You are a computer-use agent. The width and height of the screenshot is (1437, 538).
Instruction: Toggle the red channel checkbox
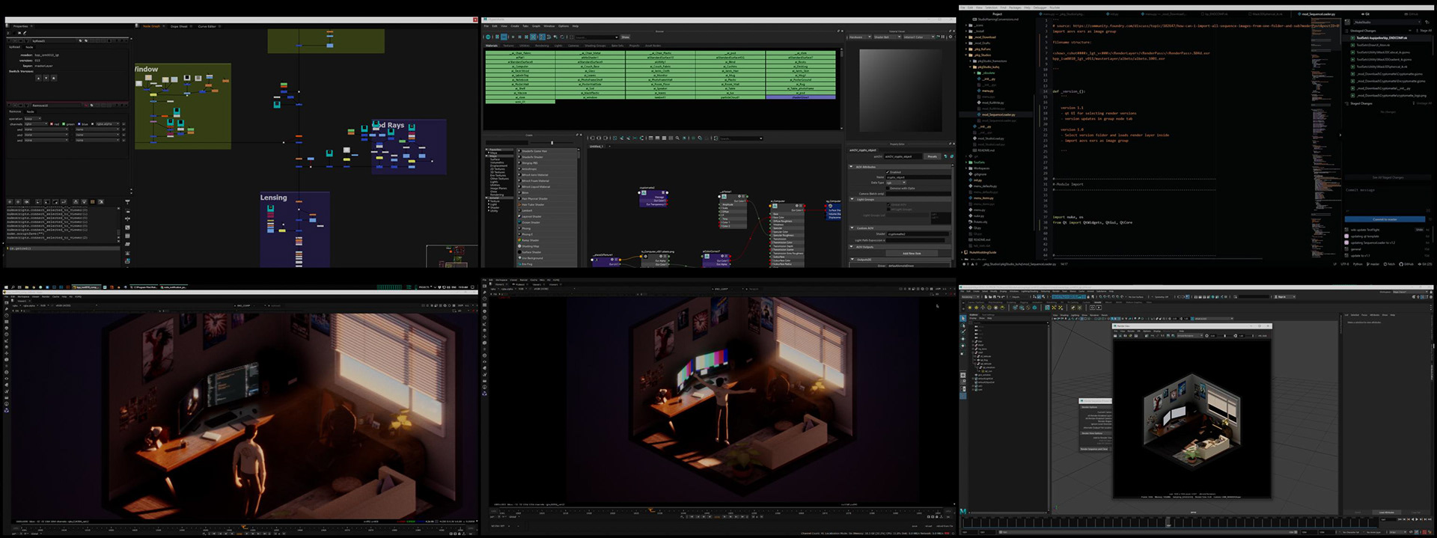pos(52,124)
